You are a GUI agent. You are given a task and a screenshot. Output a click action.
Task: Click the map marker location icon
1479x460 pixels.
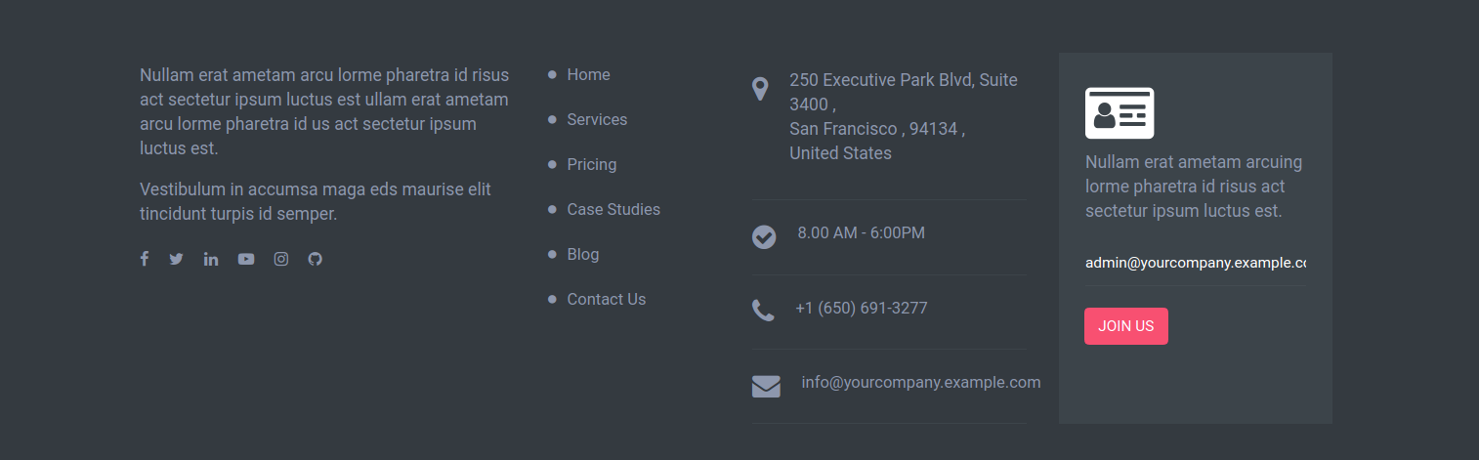pos(760,90)
